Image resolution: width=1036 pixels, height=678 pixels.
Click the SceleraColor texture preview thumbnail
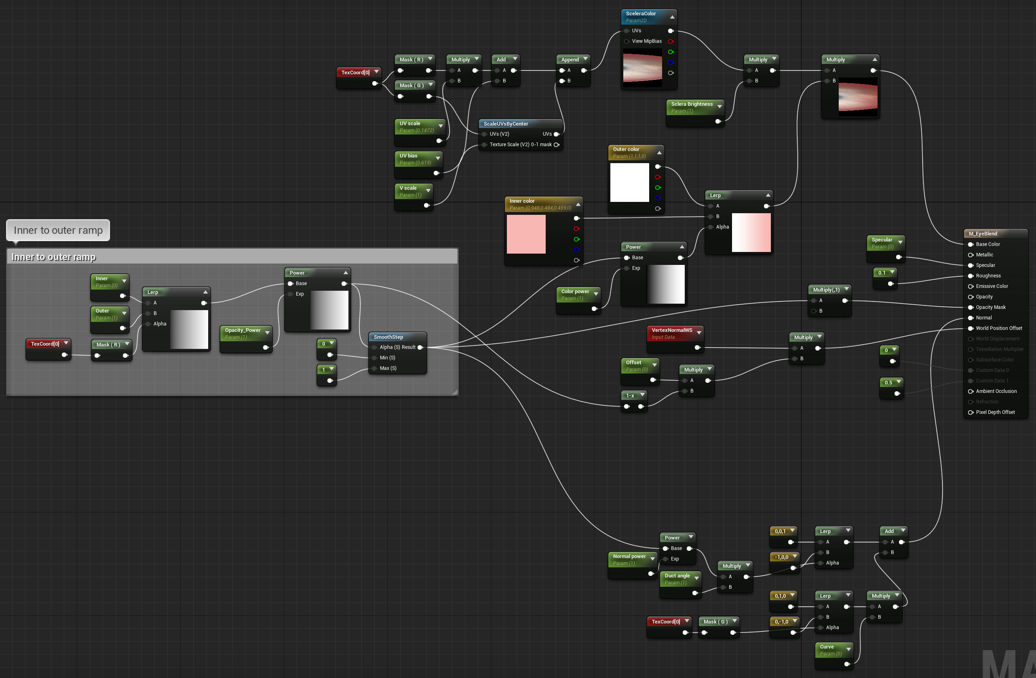[642, 67]
